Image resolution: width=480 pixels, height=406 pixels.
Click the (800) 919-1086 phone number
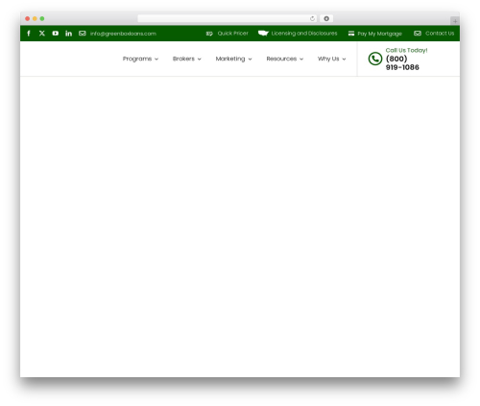pos(402,63)
